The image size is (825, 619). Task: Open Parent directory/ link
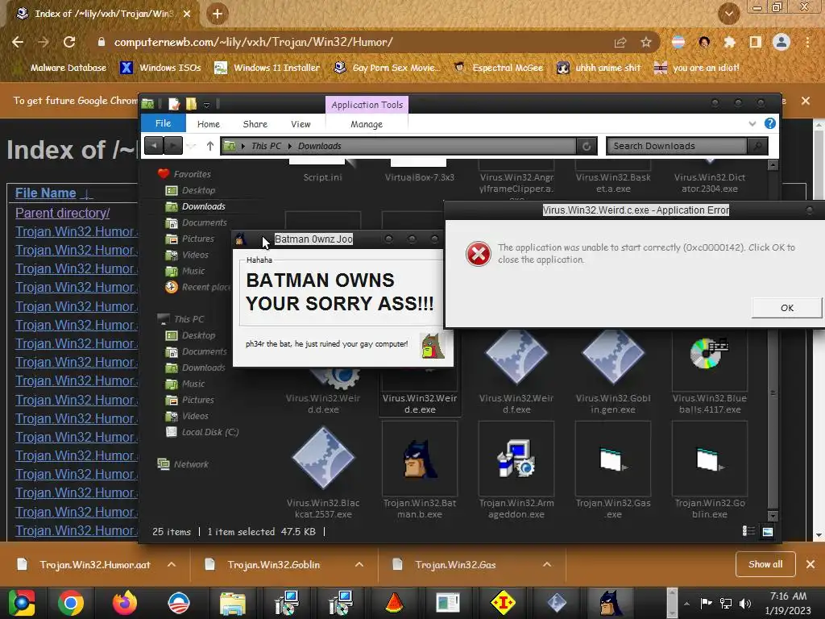pos(63,213)
